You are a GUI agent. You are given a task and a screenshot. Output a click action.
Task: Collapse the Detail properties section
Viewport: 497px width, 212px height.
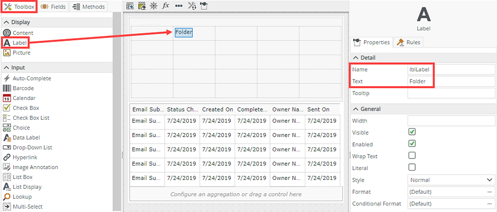coord(356,57)
